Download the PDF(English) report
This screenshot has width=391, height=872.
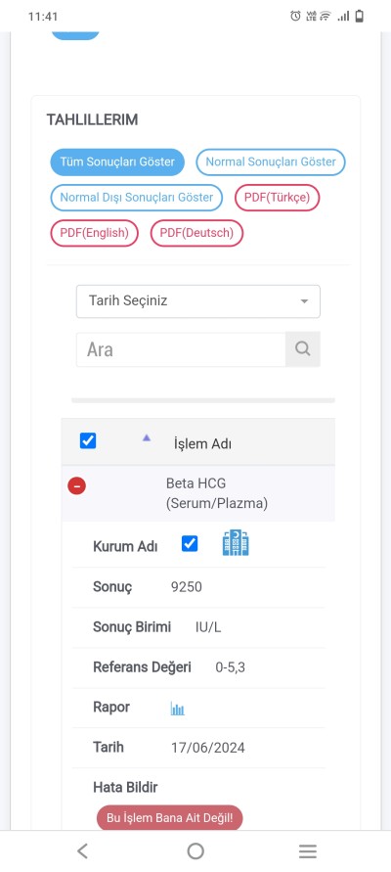(x=95, y=233)
